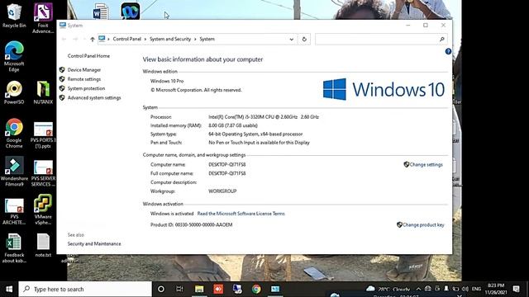
Task: Launch VMware vSphere desktop shortcut
Action: 43,210
